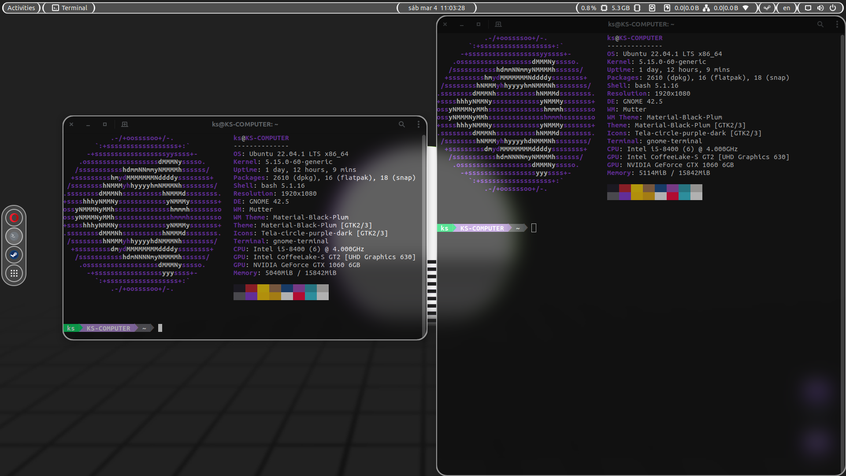Screen dimensions: 846x476
Task: Open the right terminal's three-dot menu
Action: 837,24
